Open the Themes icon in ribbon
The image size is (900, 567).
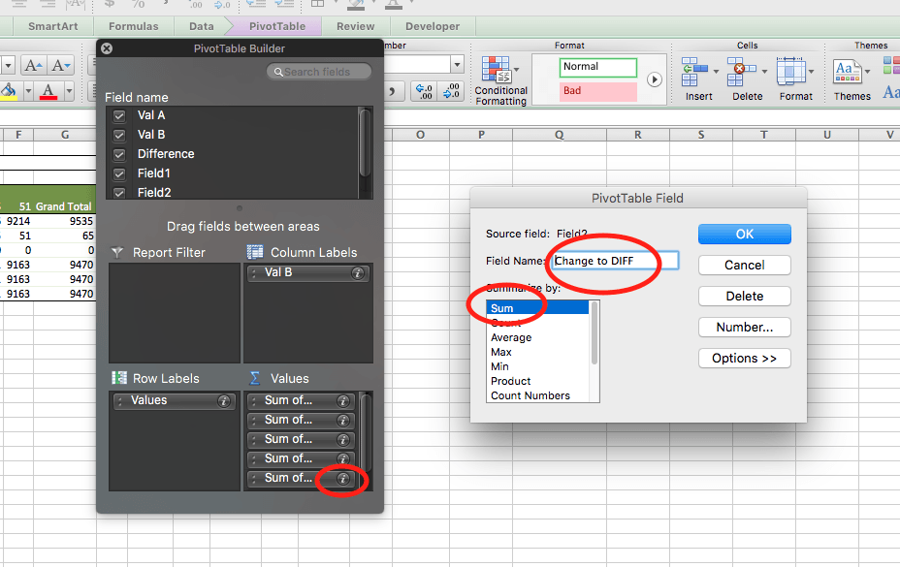tap(850, 72)
